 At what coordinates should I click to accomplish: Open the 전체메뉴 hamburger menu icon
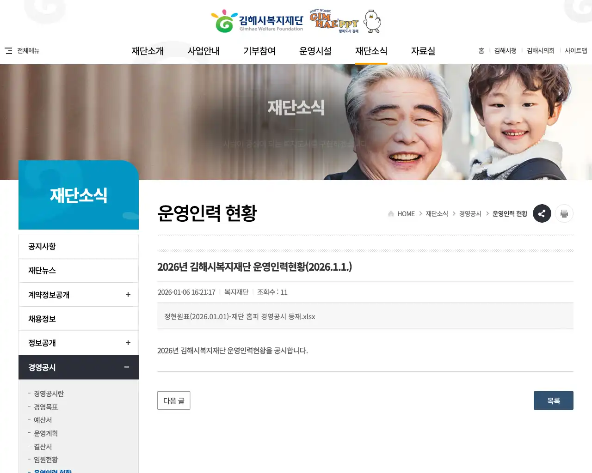8,51
